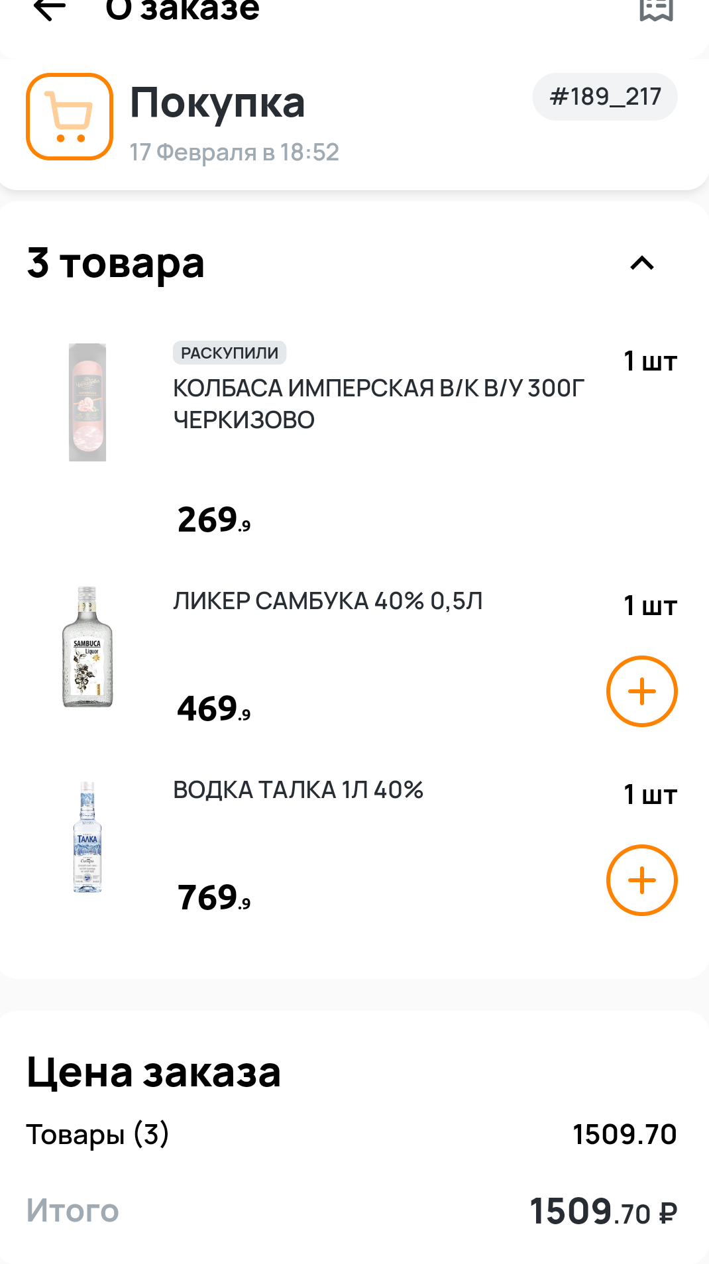
Task: Tap the back arrow icon
Action: click(x=50, y=9)
